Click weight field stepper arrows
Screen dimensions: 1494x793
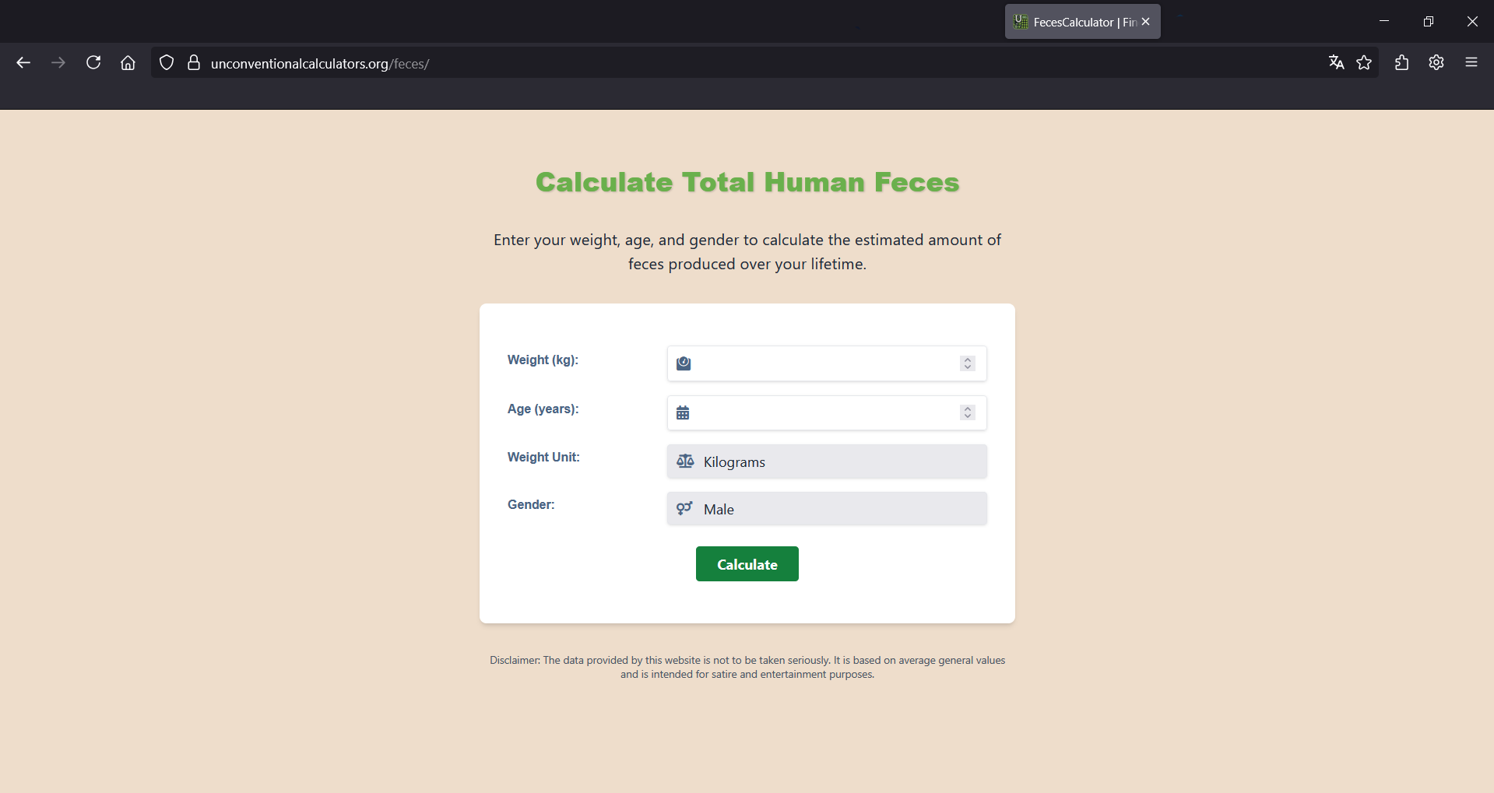968,363
